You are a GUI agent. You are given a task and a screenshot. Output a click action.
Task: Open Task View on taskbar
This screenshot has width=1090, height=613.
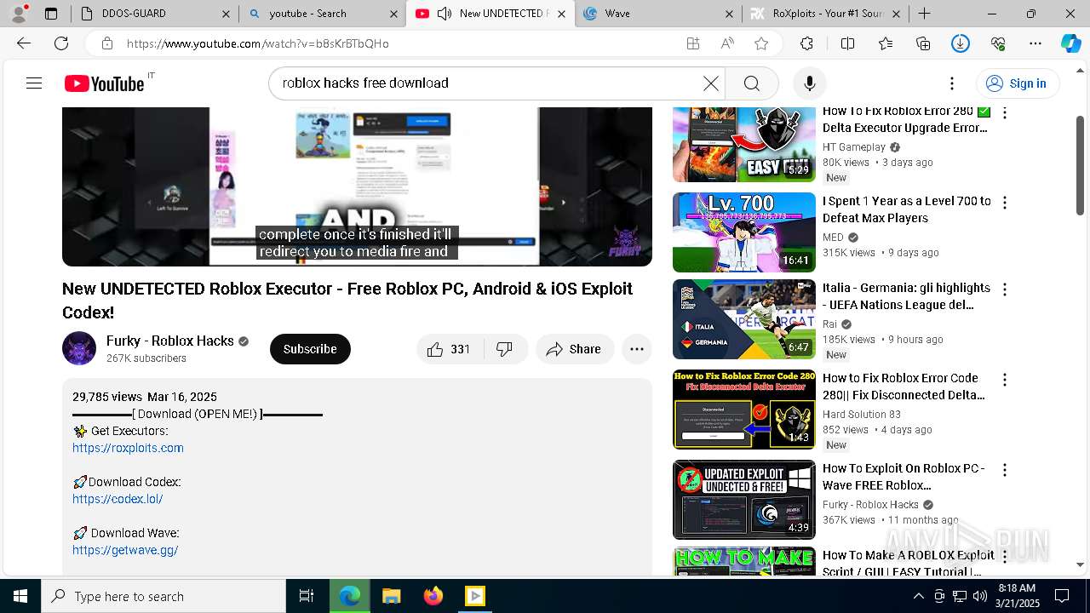point(307,596)
